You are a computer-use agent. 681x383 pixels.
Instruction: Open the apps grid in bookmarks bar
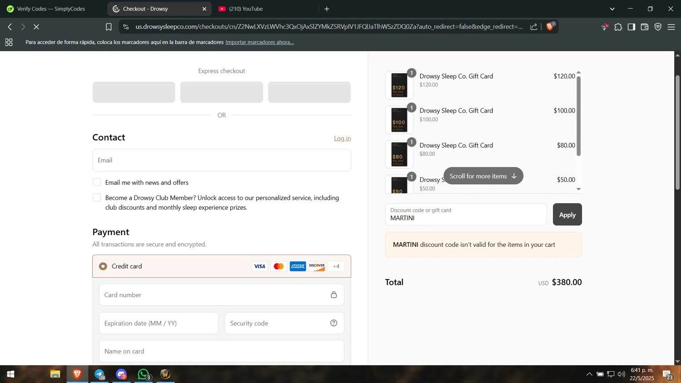tap(9, 42)
